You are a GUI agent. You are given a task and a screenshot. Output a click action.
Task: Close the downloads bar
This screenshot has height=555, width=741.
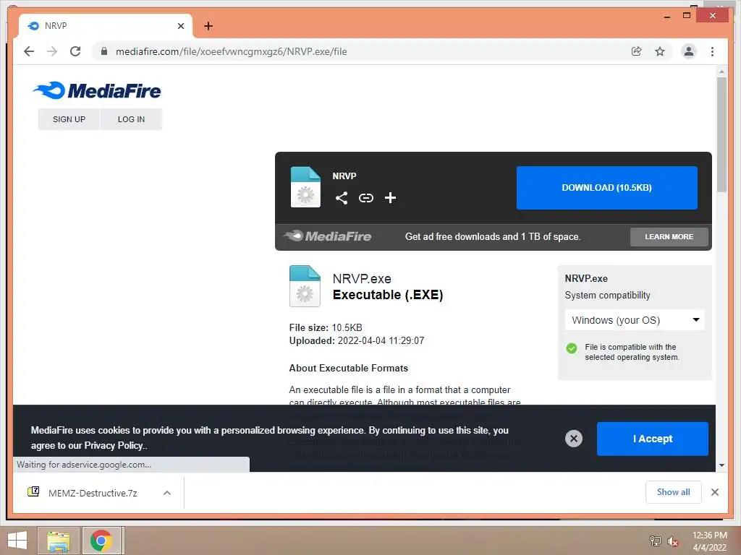pos(715,492)
